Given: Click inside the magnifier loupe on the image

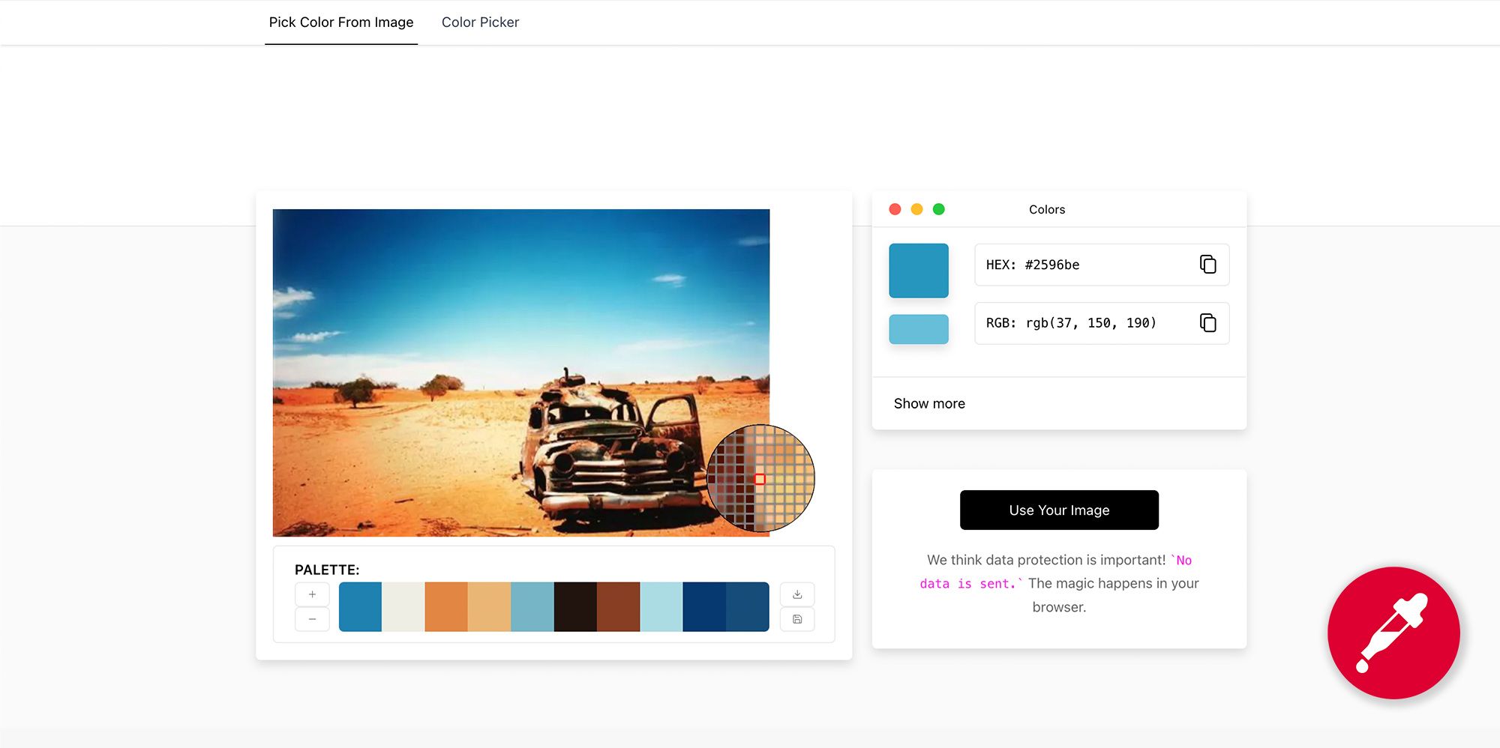Looking at the screenshot, I should coord(760,477).
